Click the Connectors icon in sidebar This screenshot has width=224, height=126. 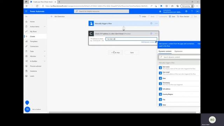[x=27, y=46]
